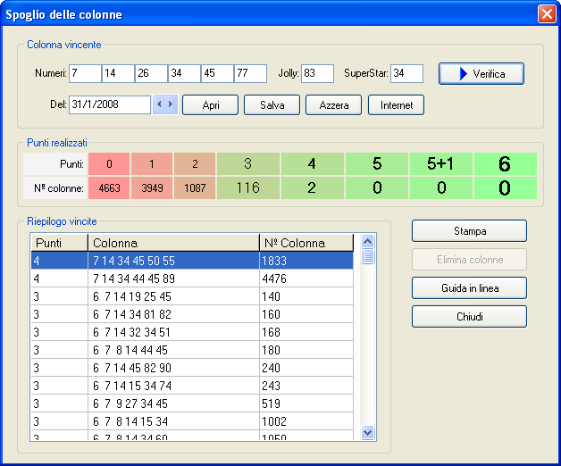The image size is (561, 466).
Task: Click the Chiudi button
Action: (x=469, y=317)
